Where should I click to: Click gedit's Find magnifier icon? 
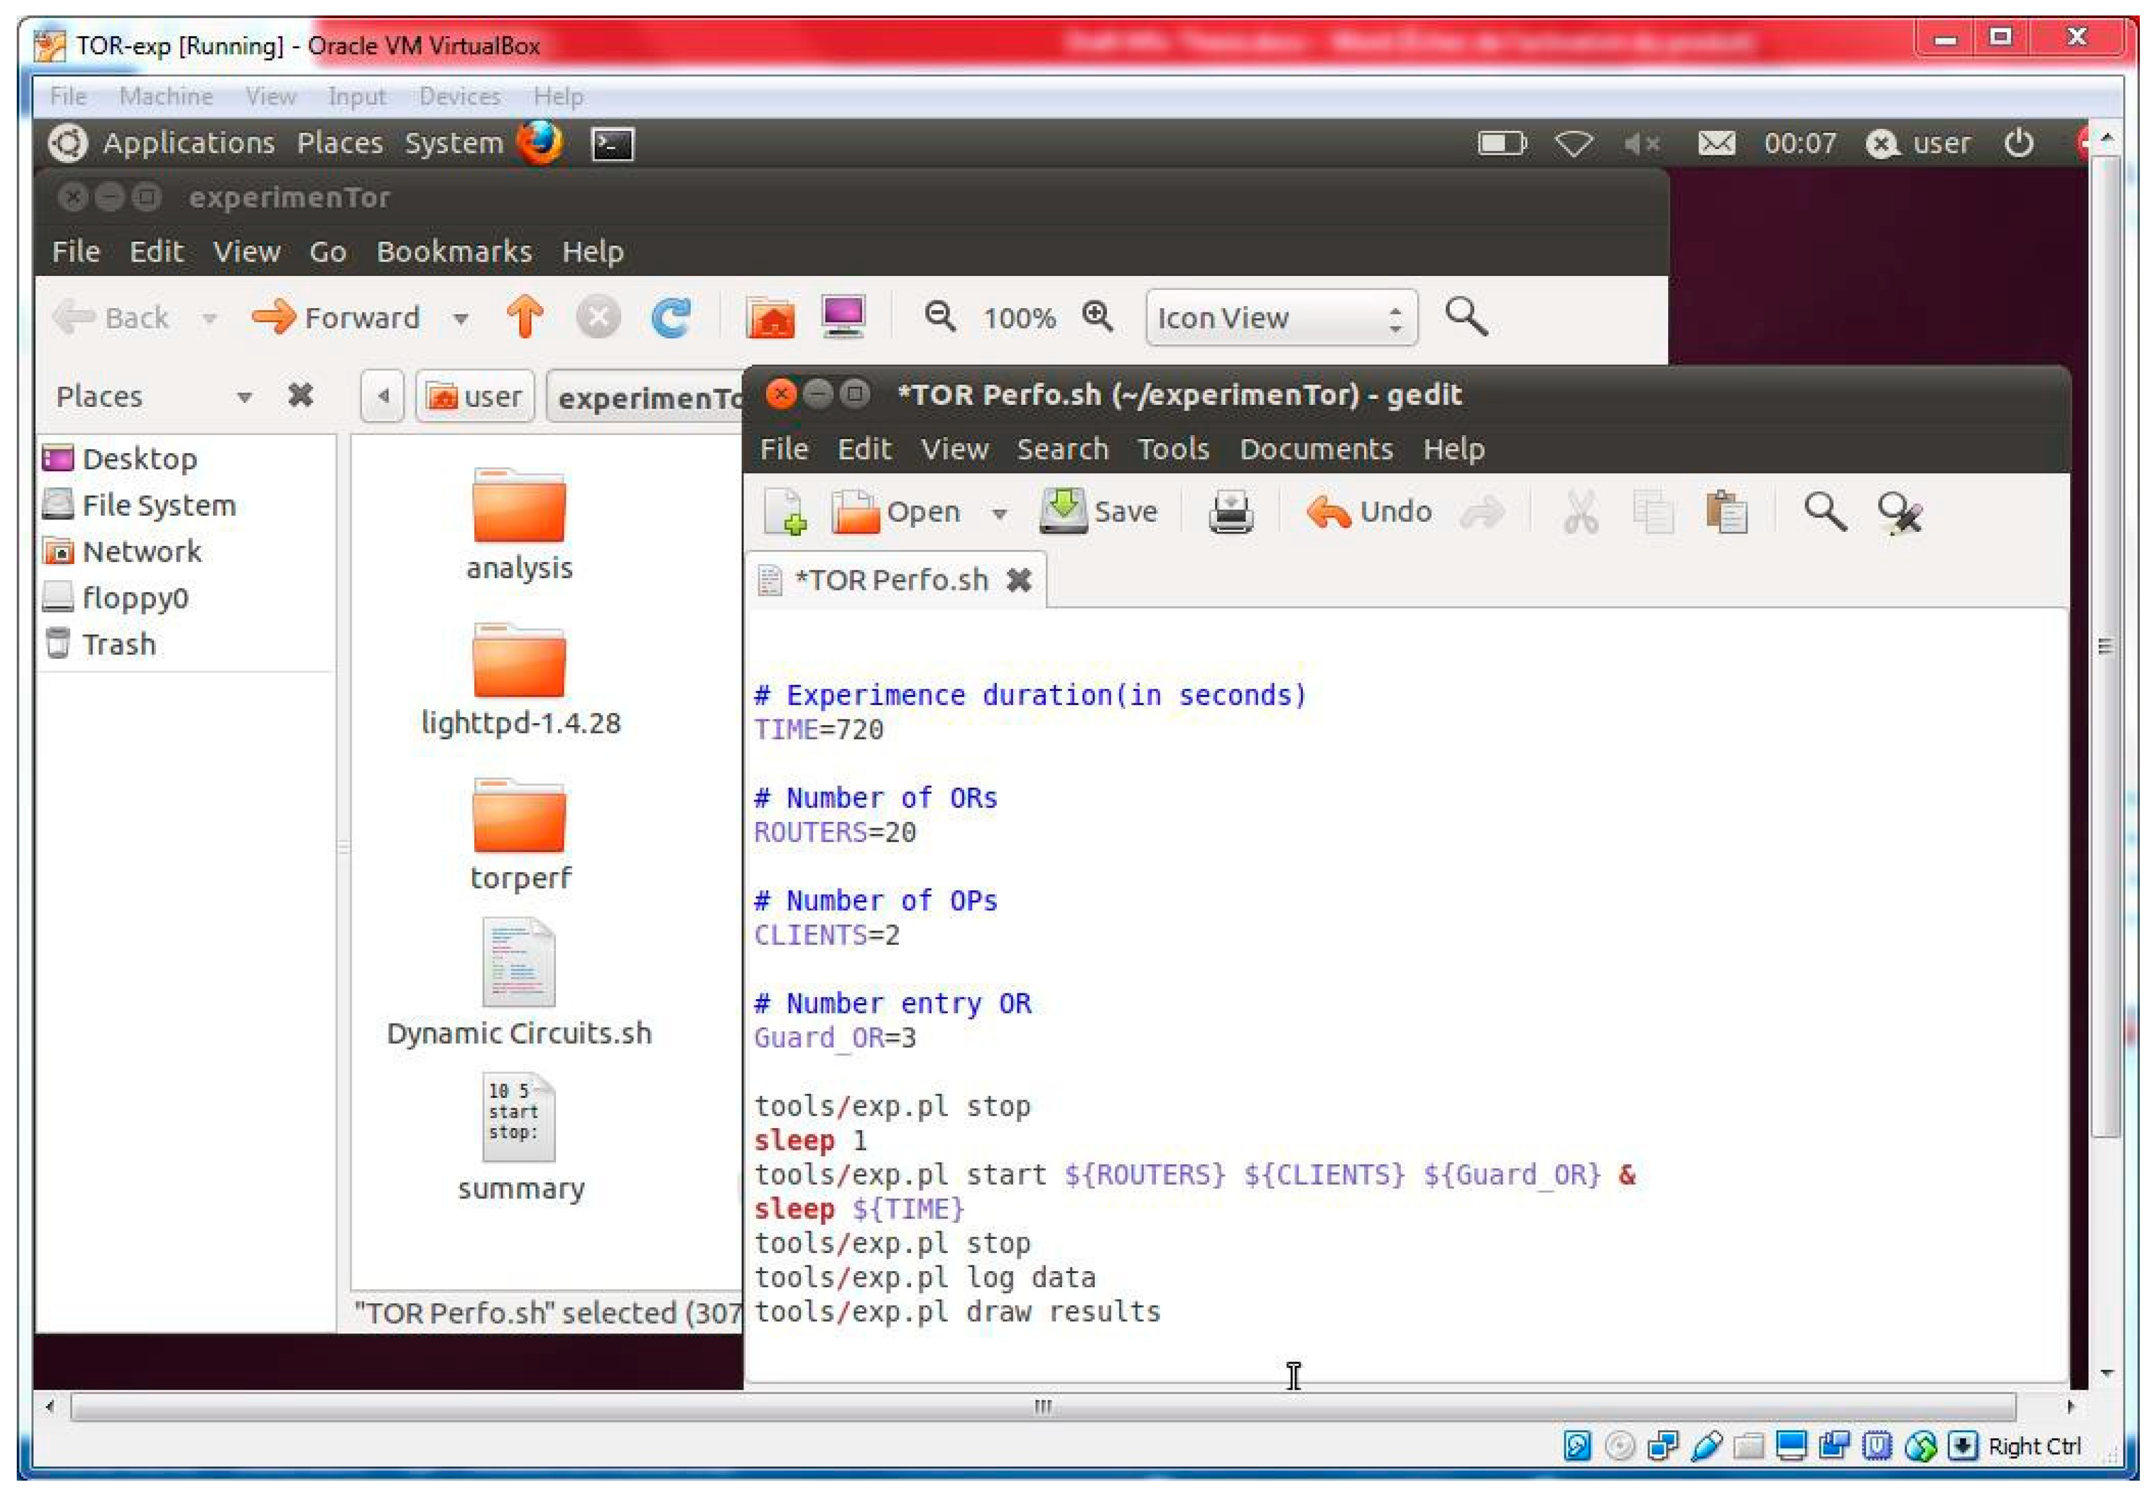tap(1825, 512)
